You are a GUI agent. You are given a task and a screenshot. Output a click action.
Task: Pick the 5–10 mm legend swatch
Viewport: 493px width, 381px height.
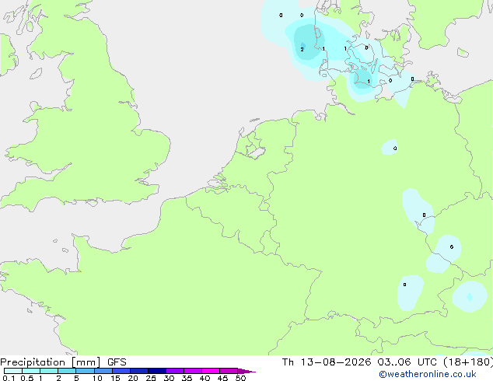(85, 371)
